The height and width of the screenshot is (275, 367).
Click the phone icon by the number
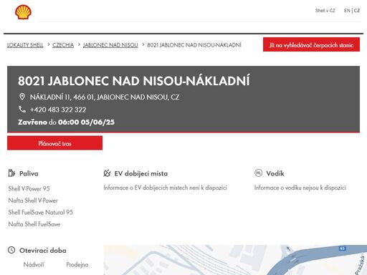(x=22, y=110)
